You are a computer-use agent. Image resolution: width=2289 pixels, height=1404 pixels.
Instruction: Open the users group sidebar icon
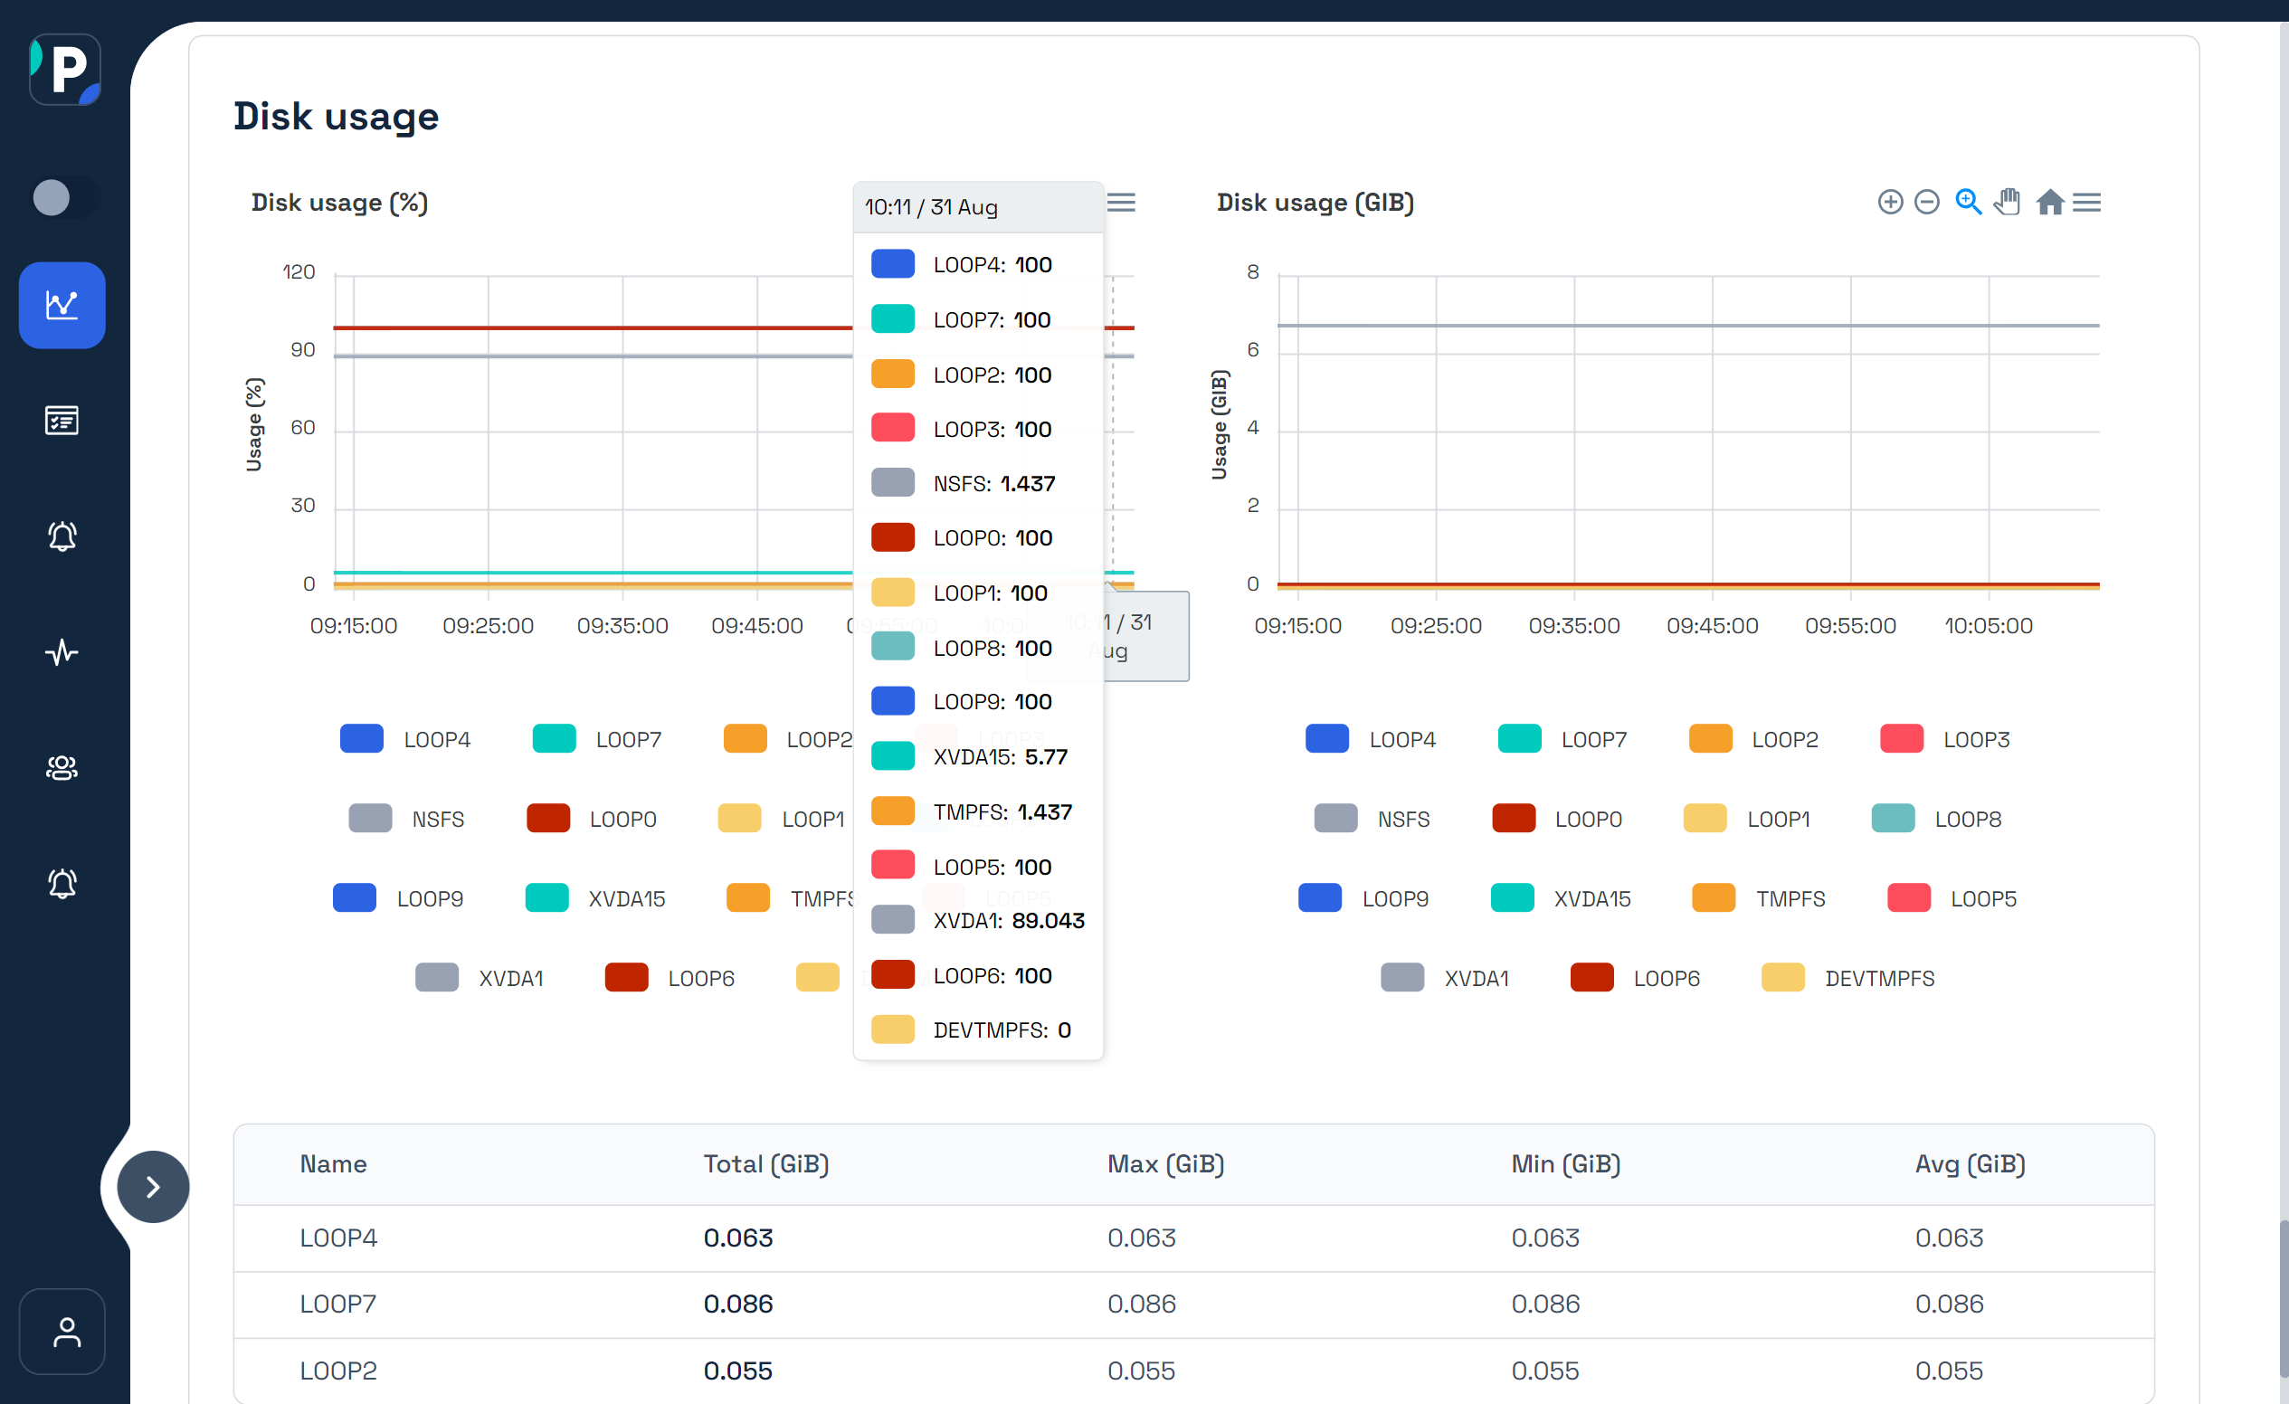point(62,768)
